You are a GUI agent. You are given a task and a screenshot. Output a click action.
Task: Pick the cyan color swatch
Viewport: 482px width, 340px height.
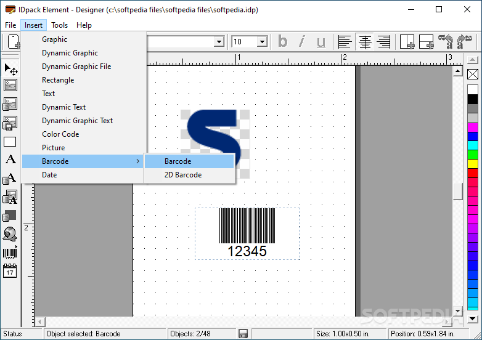[x=473, y=145]
